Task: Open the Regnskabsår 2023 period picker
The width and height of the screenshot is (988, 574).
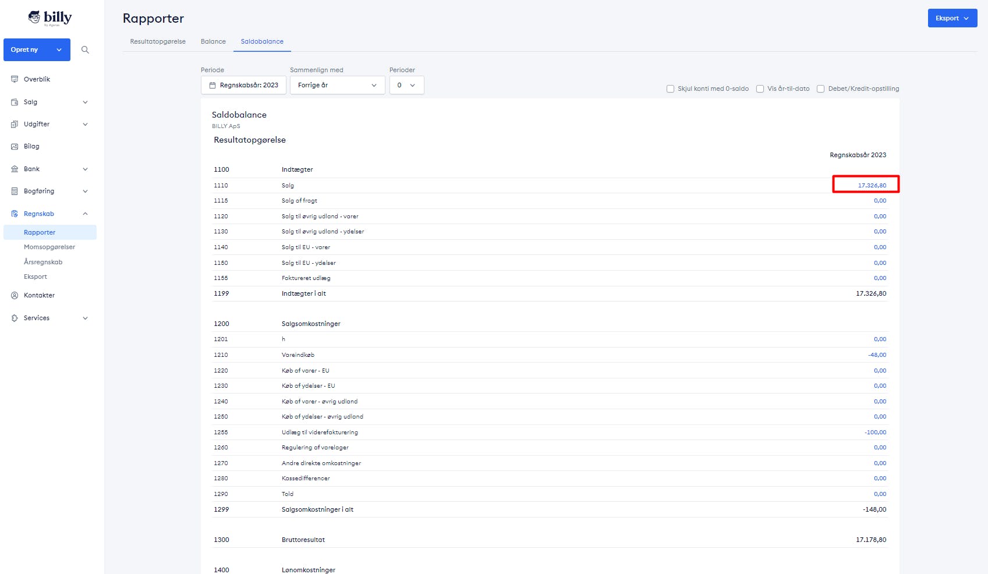Action: coord(243,85)
